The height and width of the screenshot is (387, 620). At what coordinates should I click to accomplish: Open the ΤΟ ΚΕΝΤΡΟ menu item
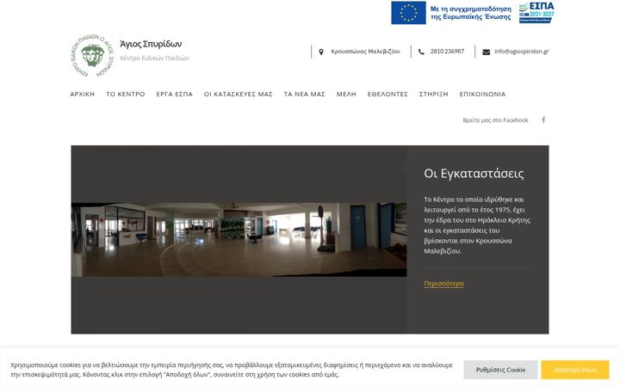126,94
